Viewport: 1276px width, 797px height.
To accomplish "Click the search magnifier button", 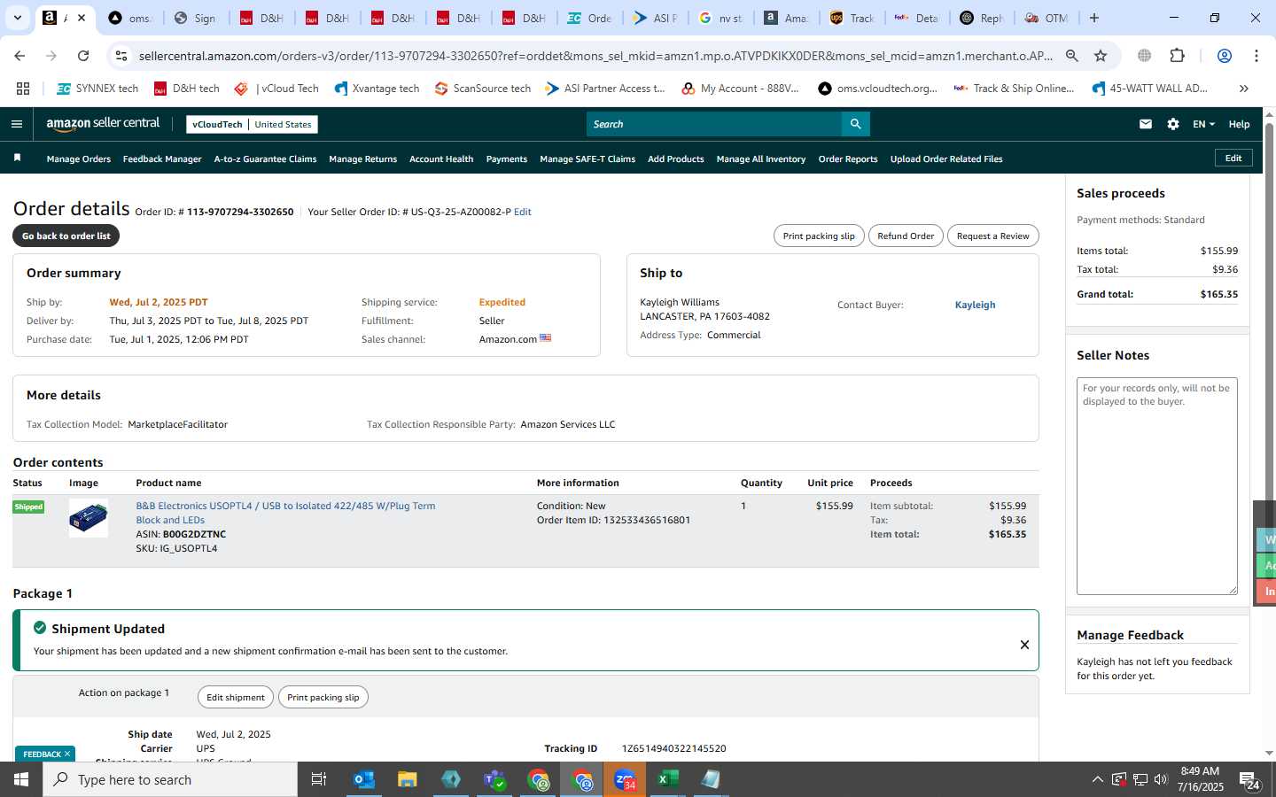I will click(x=855, y=124).
